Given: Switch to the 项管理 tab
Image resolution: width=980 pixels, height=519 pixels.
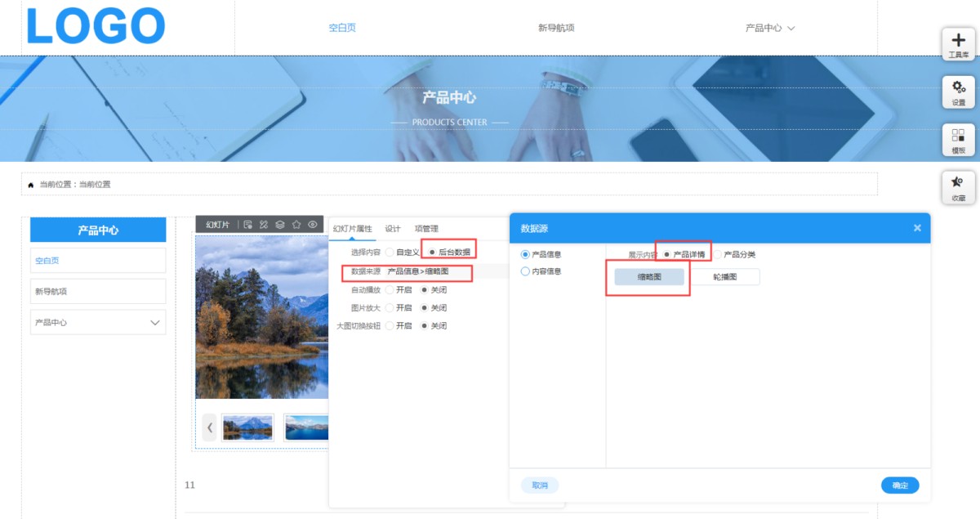Looking at the screenshot, I should pos(426,229).
